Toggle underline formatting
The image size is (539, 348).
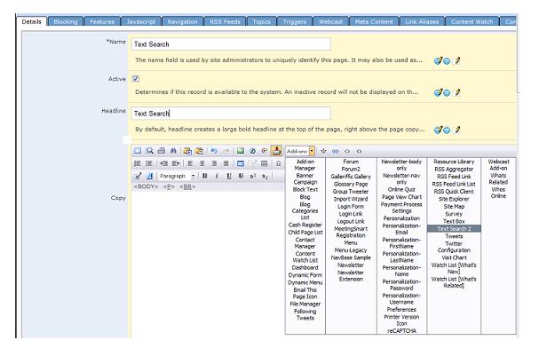tap(228, 176)
